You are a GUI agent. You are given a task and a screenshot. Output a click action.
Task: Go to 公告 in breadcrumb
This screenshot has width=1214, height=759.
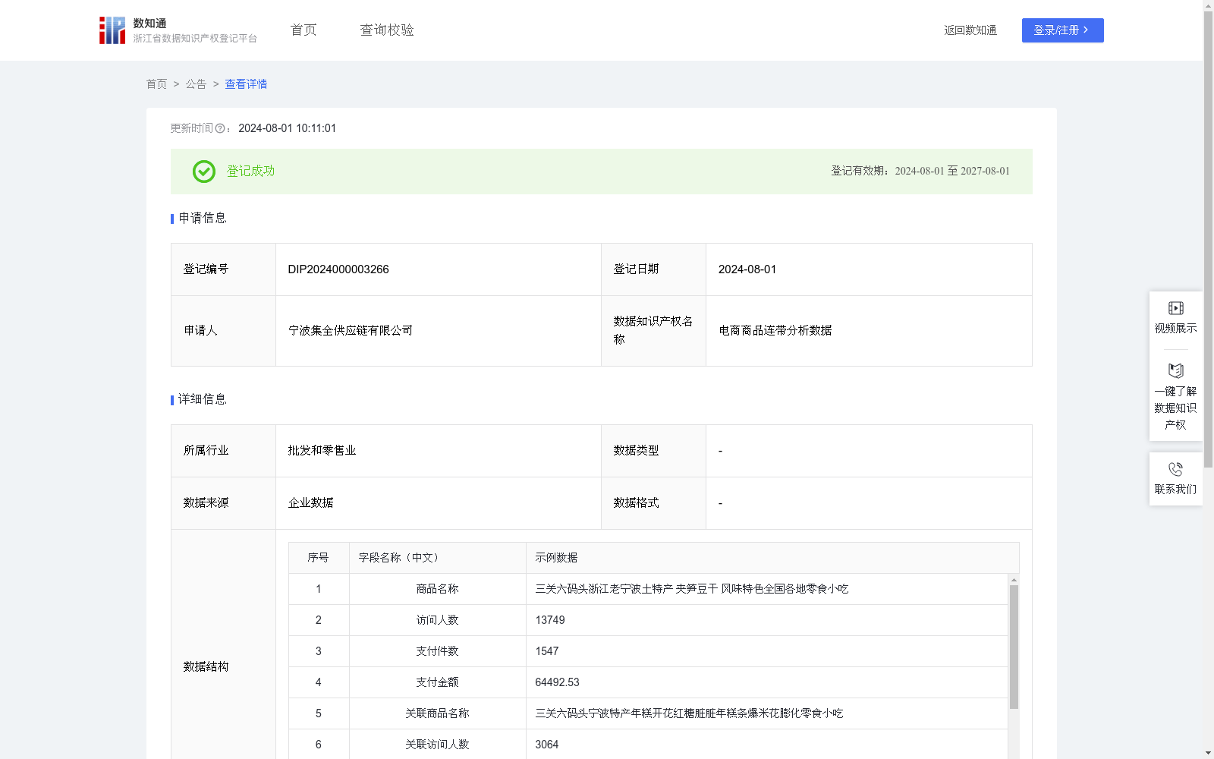[196, 84]
